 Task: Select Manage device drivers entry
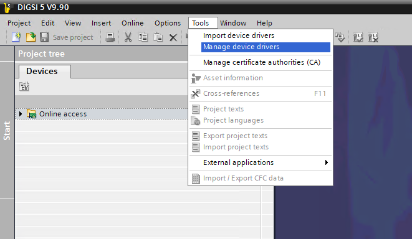click(x=266, y=47)
